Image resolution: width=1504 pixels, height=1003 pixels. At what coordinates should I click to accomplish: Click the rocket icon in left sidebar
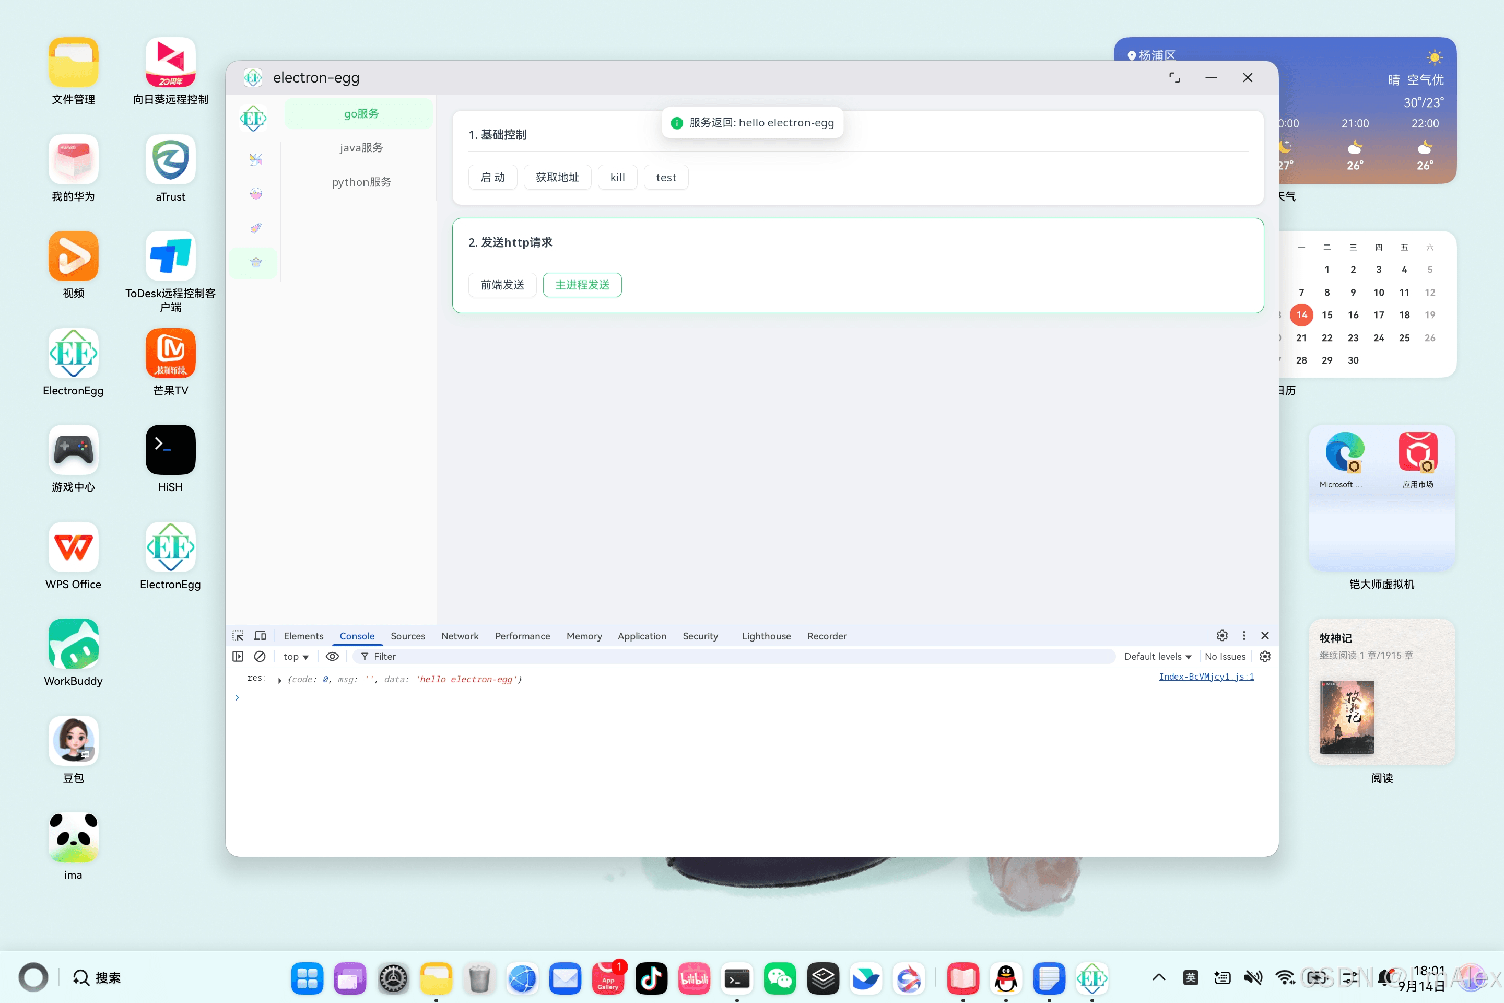coord(256,228)
